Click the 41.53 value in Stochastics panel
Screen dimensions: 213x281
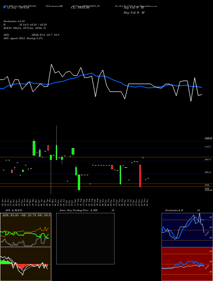207,233
